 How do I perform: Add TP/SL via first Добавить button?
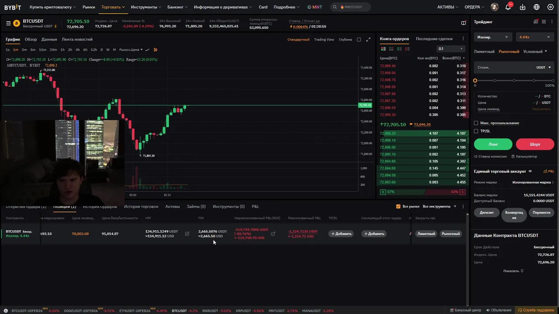(x=341, y=234)
